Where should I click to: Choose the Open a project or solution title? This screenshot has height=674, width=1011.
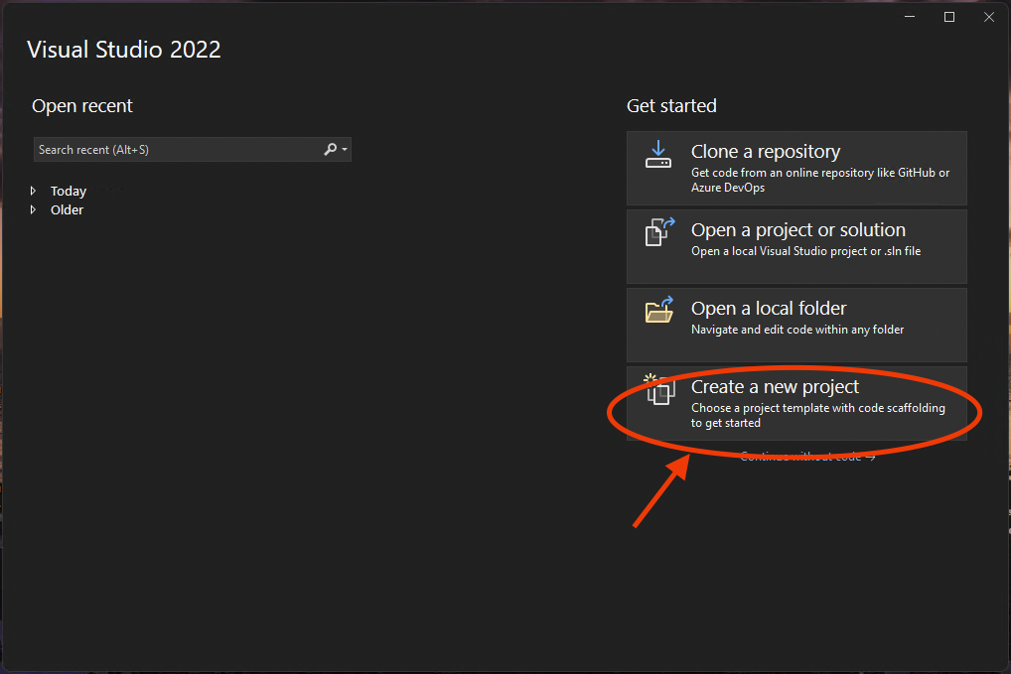click(797, 230)
